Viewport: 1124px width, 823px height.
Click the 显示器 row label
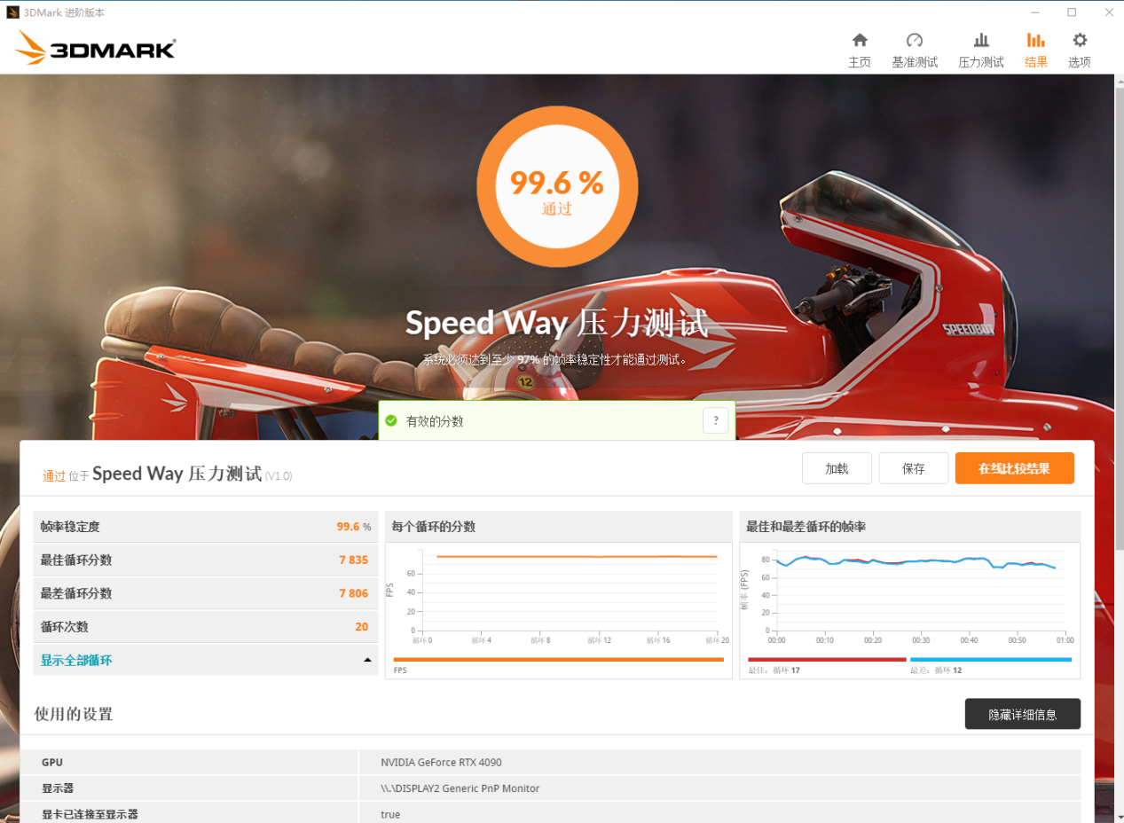[58, 788]
